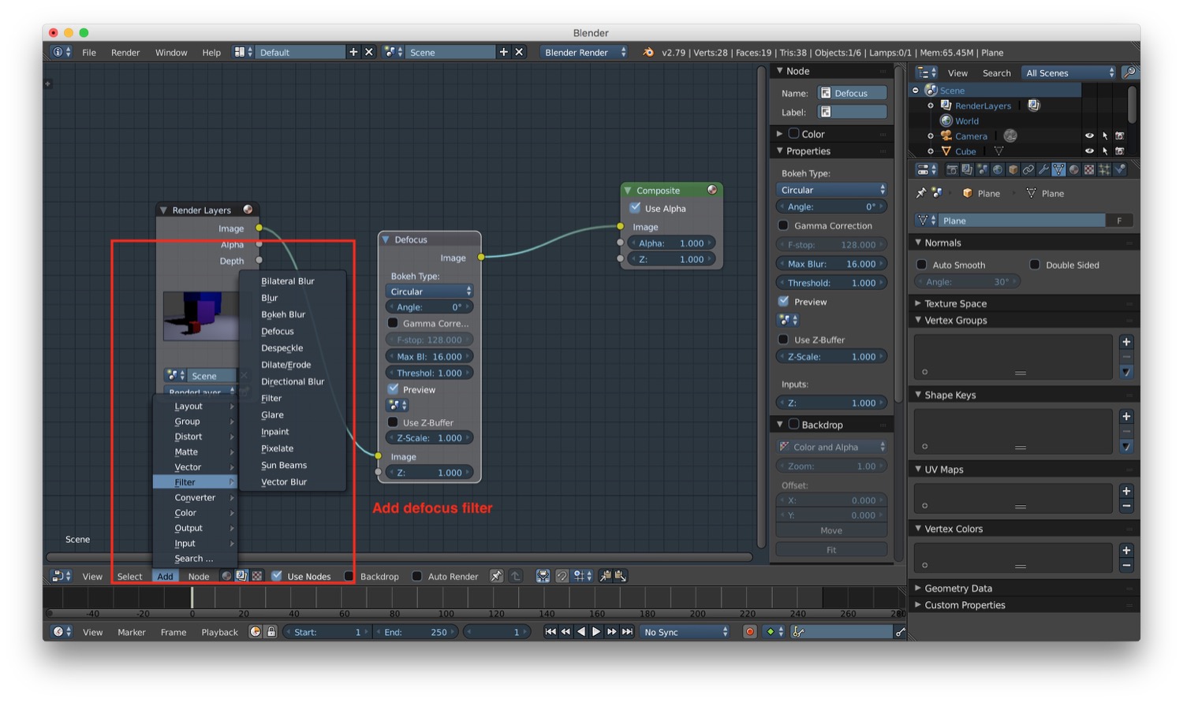Open the Render menu in the top bar
Viewport: 1183px width, 702px height.
tap(125, 52)
